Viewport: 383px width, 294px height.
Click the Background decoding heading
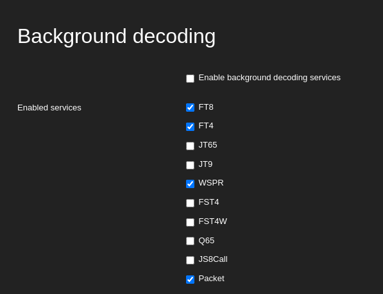(117, 37)
